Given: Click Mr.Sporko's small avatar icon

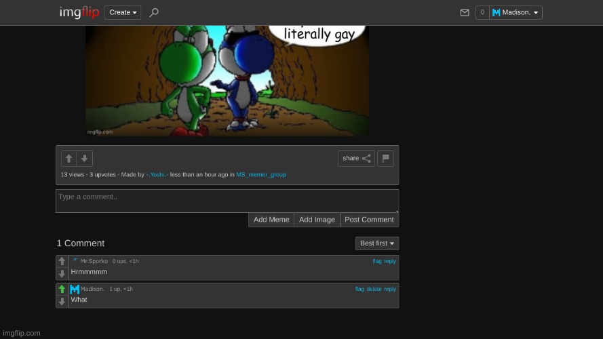Looking at the screenshot, I should click(x=75, y=260).
